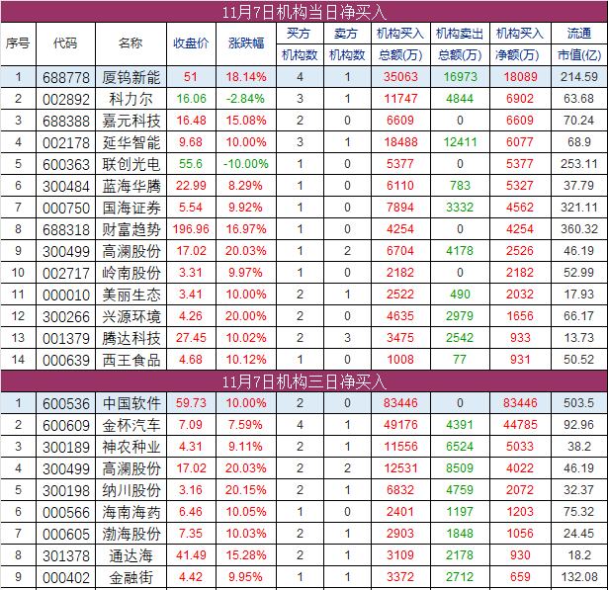Screen dimensions: 608x590
Task: Select sell total cell 16973
Action: 460,77
